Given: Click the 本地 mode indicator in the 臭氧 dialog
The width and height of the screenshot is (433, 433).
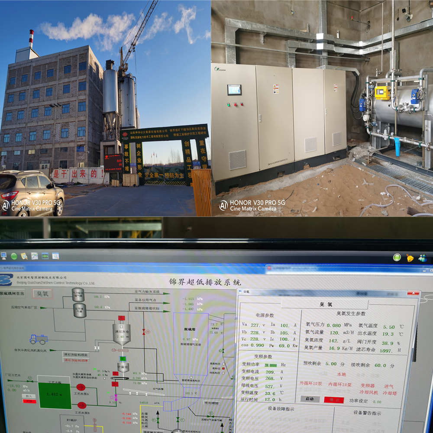Looking at the screenshot, I should click(x=342, y=374).
